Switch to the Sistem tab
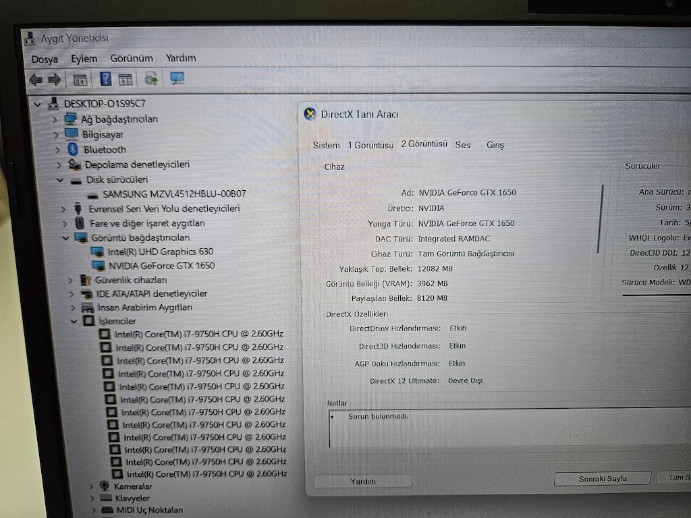691x518 pixels. [326, 146]
